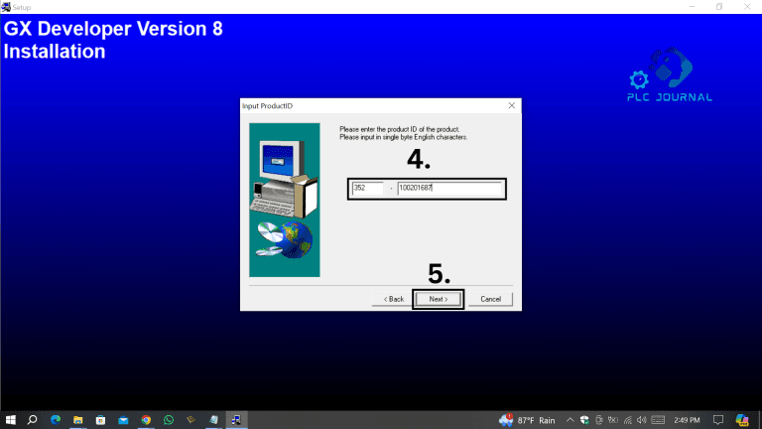Open the Windows Start menu
The image size is (762, 429).
pos(10,420)
